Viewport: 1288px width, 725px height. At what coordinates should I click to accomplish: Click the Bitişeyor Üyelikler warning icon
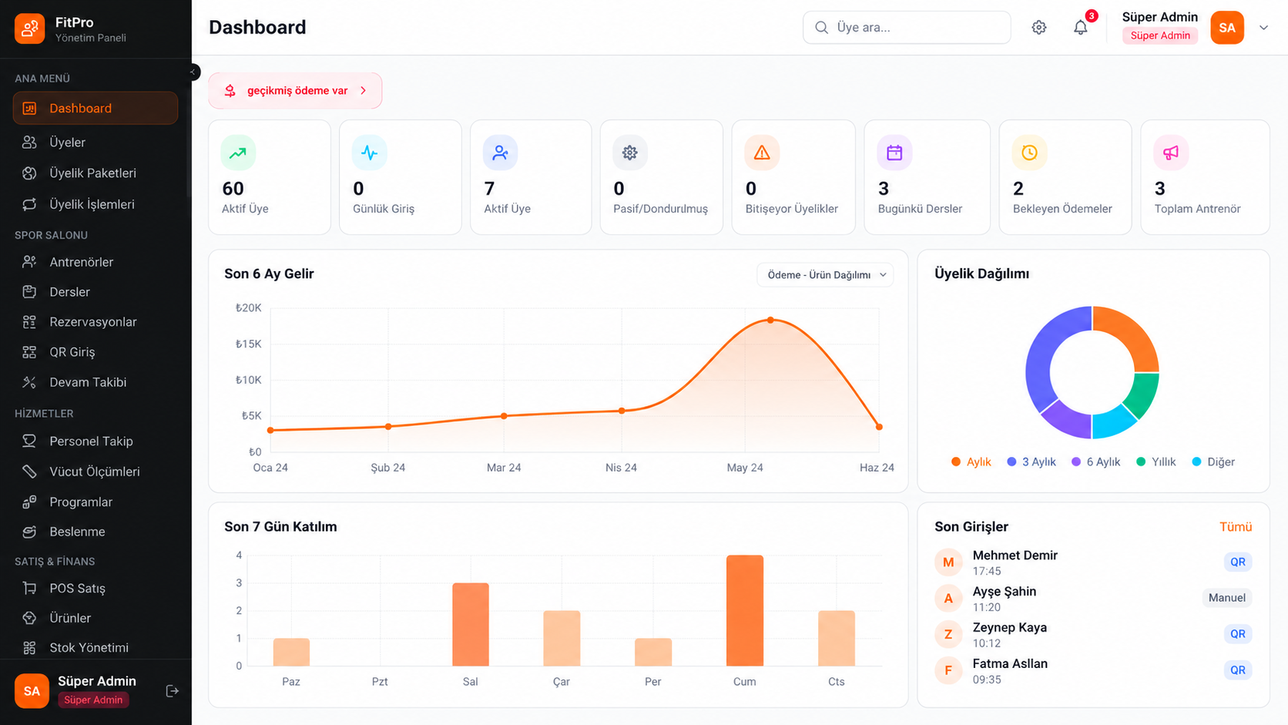[x=762, y=153]
